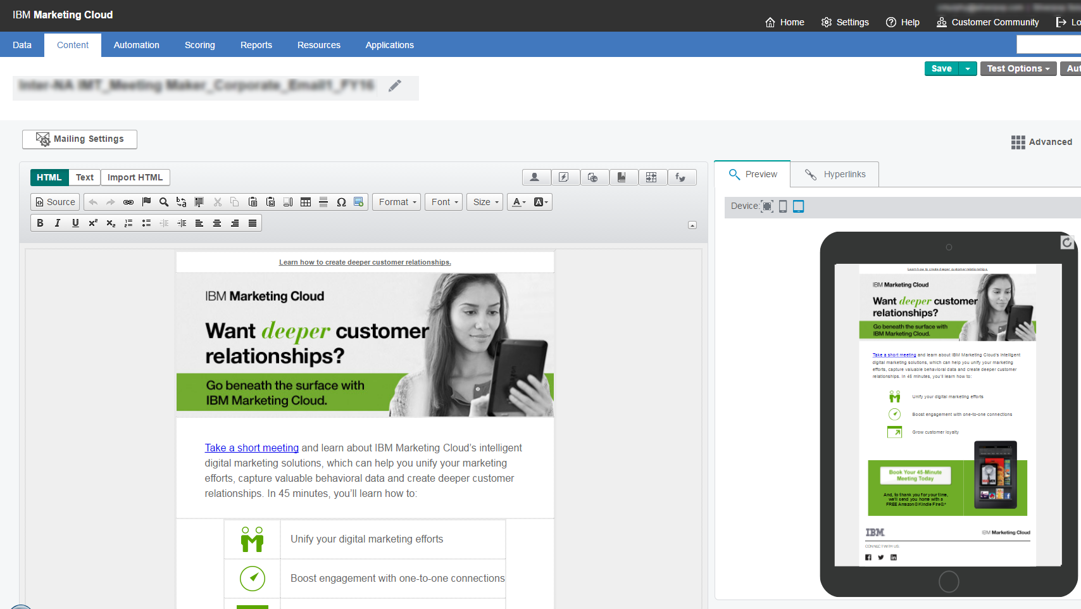The image size is (1081, 609).
Task: Click the Take a short meeting link
Action: click(251, 448)
